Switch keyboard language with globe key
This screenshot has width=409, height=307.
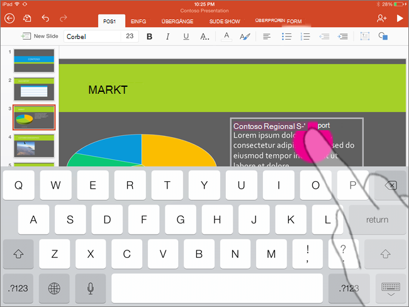coord(54,288)
